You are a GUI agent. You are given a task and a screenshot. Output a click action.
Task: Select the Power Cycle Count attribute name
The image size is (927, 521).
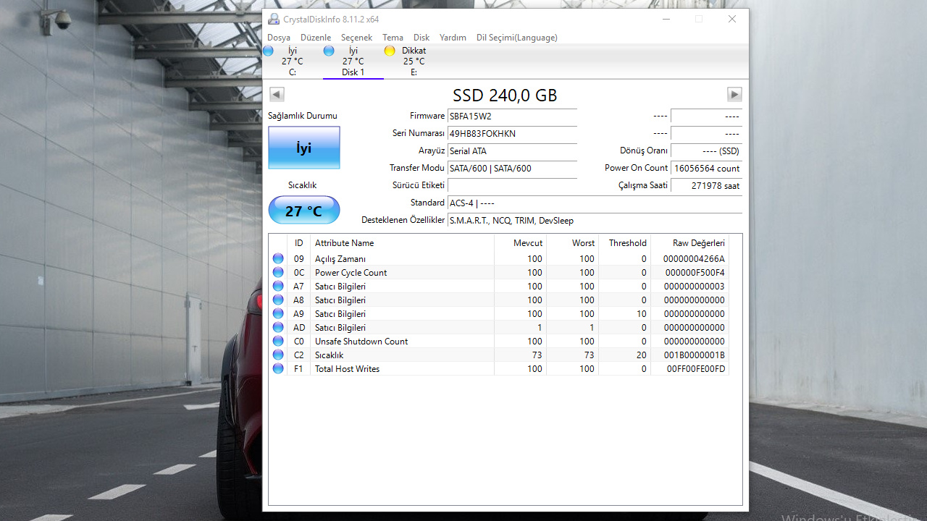tap(351, 273)
